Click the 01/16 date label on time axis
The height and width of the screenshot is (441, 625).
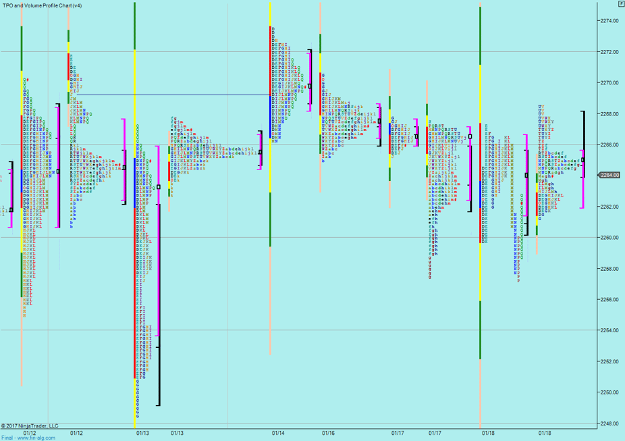click(x=328, y=432)
